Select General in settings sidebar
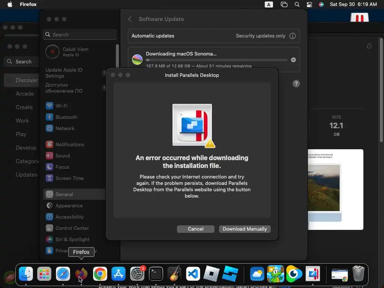Screen dimensions: 384x288 coord(74,194)
